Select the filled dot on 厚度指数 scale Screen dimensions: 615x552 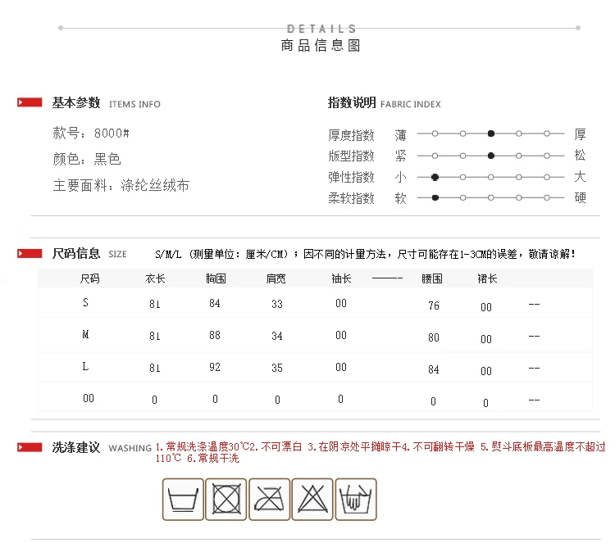pyautogui.click(x=490, y=133)
